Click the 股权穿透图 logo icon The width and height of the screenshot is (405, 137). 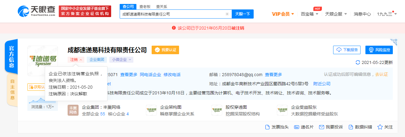217,110
